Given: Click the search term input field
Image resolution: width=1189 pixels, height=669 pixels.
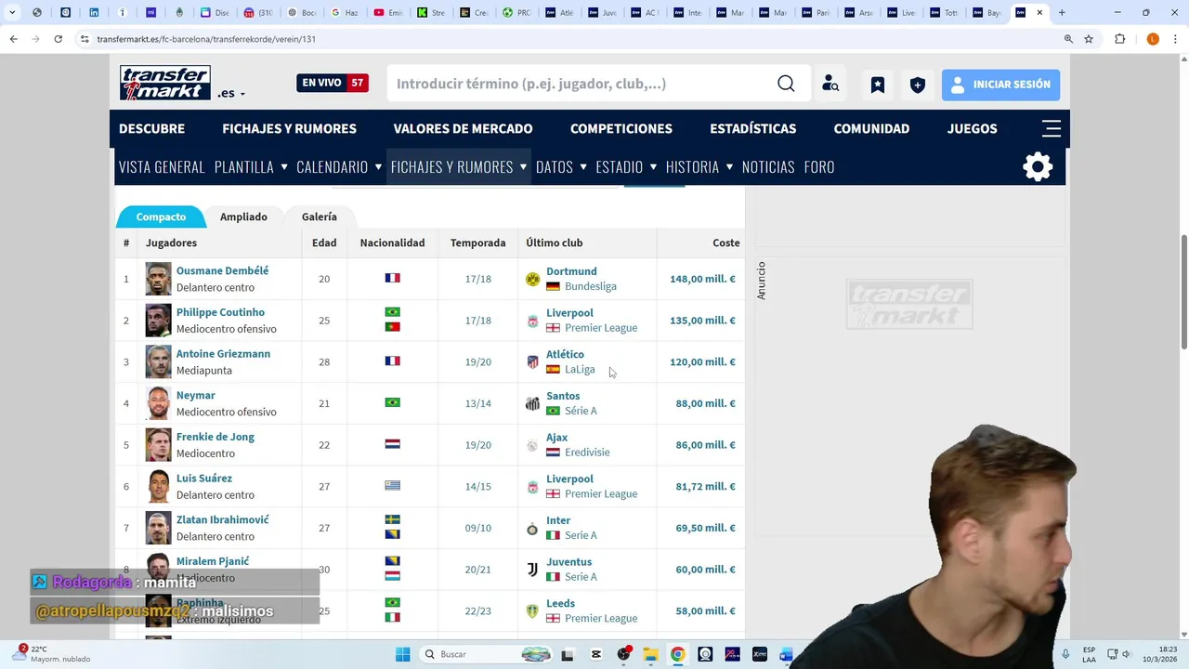Looking at the screenshot, I should [581, 84].
